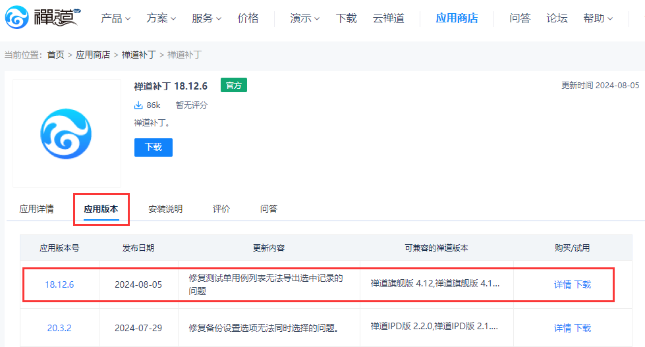Click the 2024-08-05 release date cell
The height and width of the screenshot is (347, 645).
pos(138,284)
